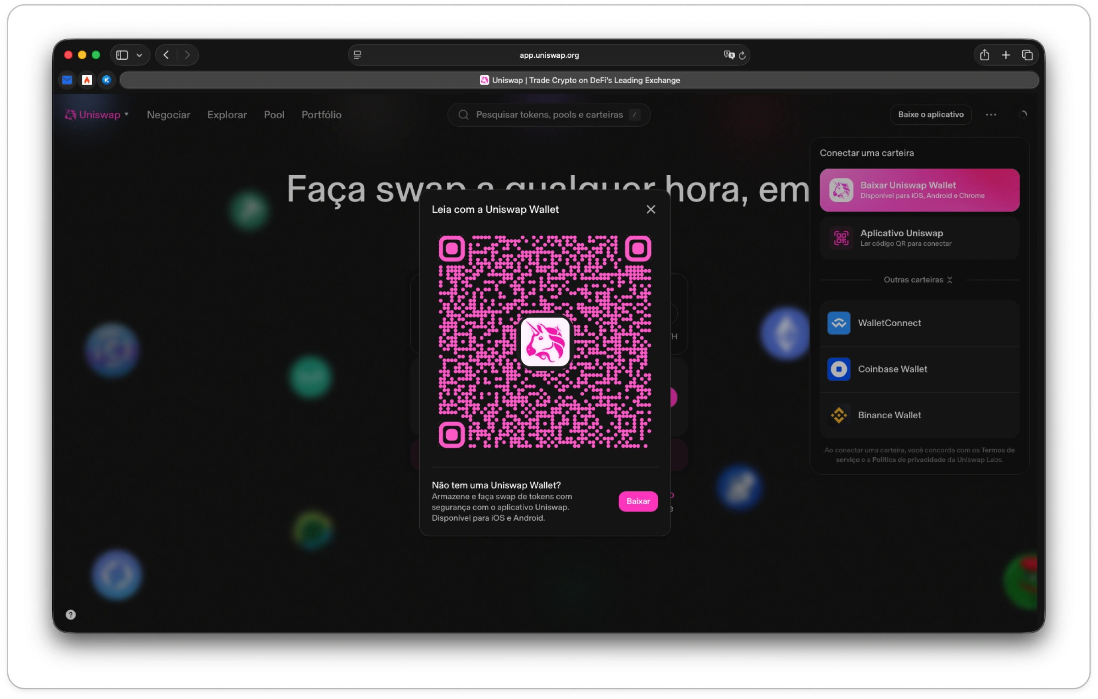This screenshot has width=1098, height=699.
Task: Go to the Pool section
Action: pyautogui.click(x=274, y=115)
